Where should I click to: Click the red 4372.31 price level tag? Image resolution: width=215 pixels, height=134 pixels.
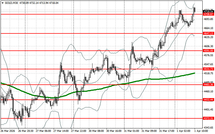pyautogui.click(x=208, y=118)
